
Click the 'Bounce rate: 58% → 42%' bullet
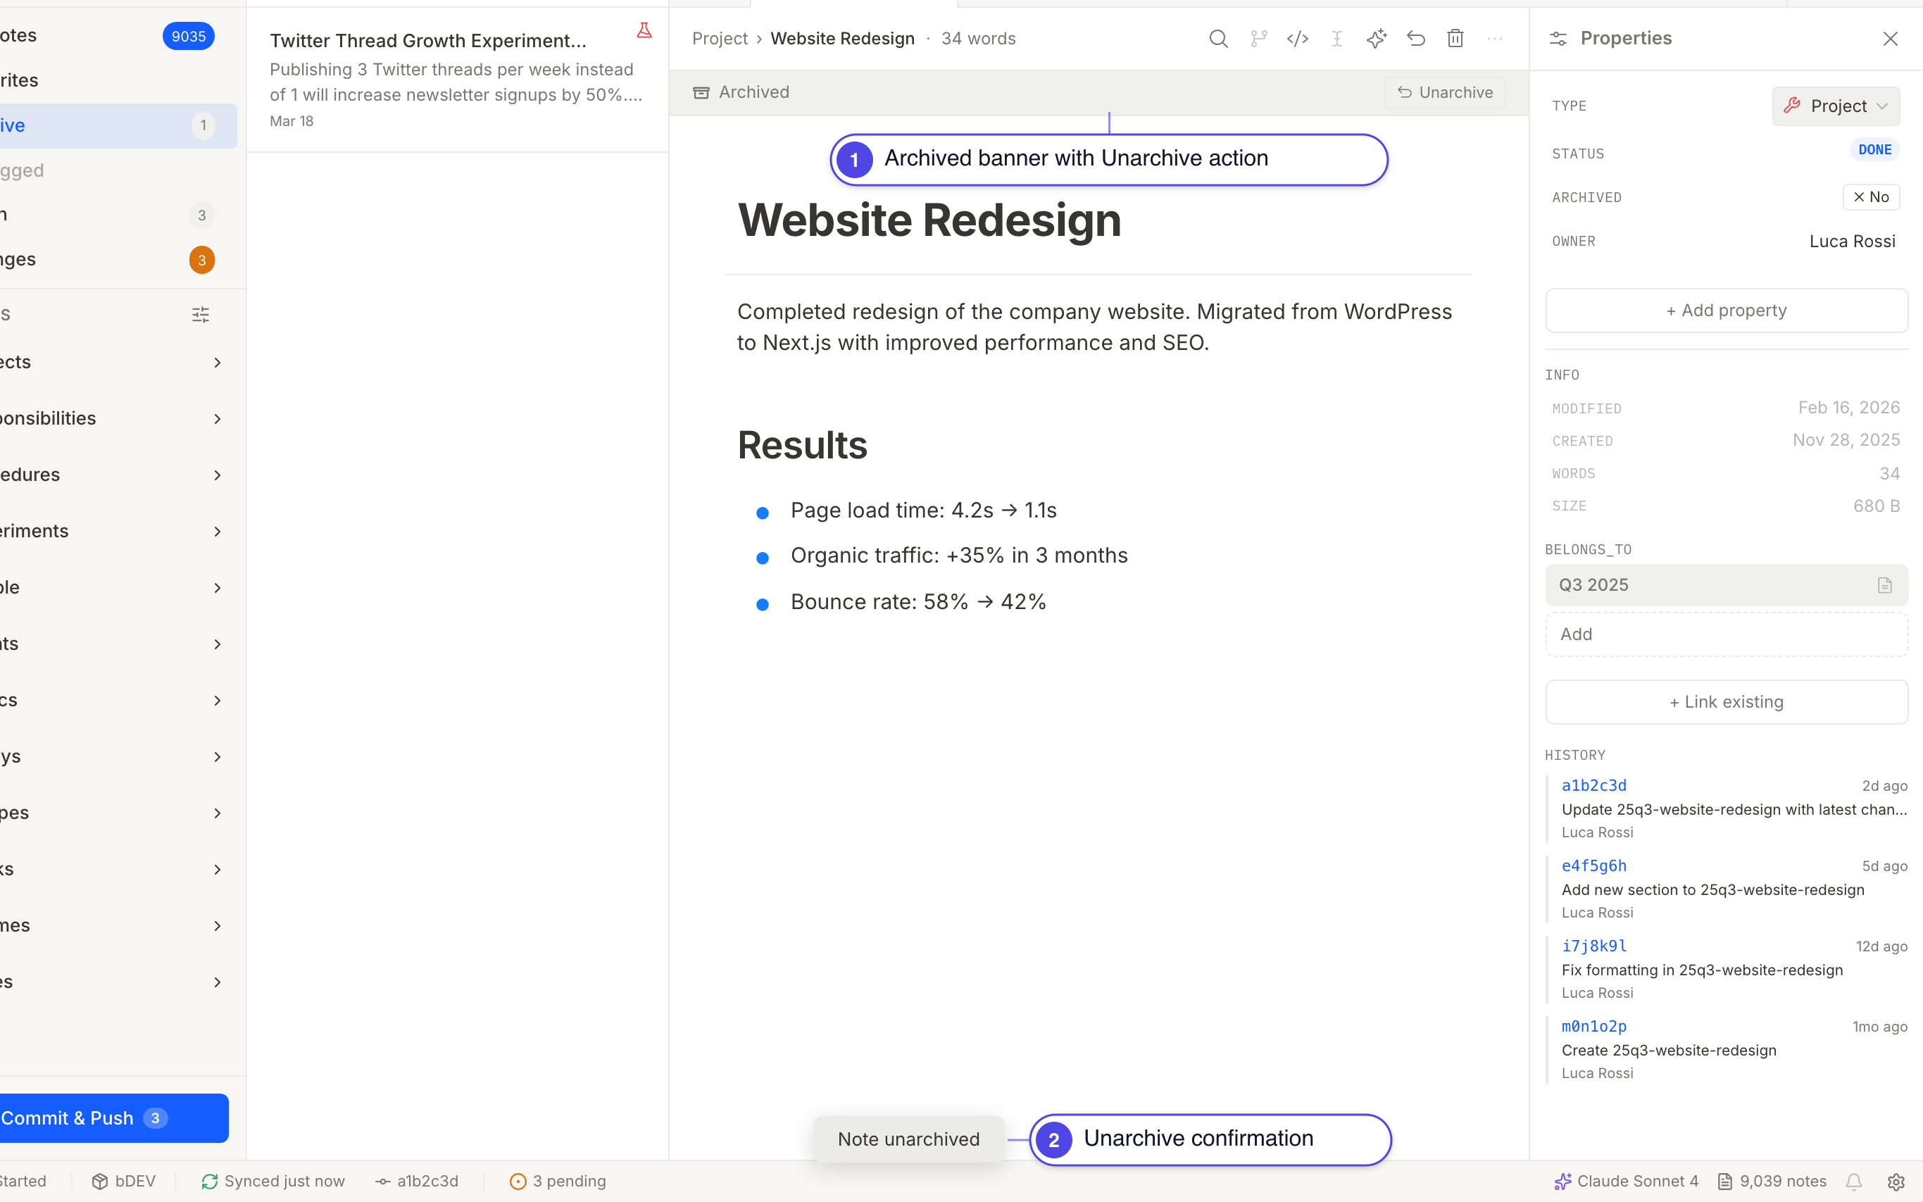918,602
